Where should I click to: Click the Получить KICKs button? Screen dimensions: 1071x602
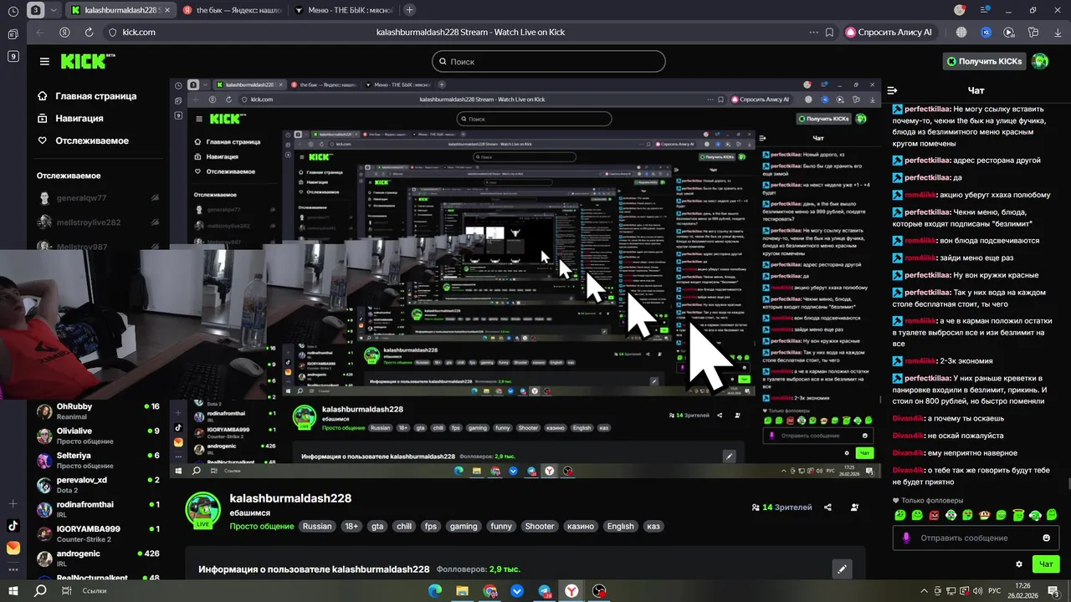click(984, 61)
